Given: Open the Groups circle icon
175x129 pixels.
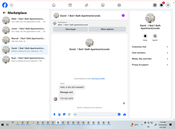Looking at the screenshot, I should [x=119, y=5].
